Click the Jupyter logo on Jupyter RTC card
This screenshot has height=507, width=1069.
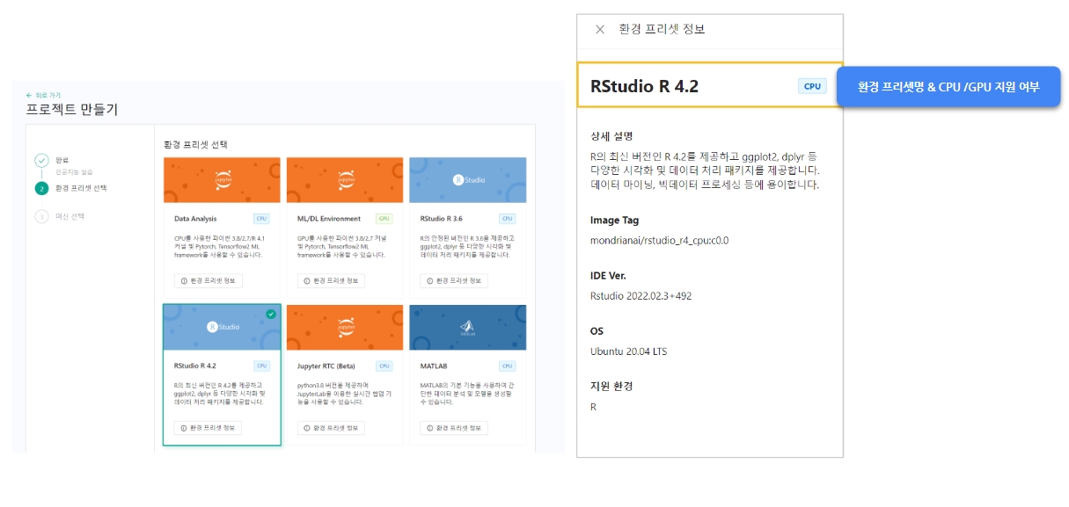point(345,326)
